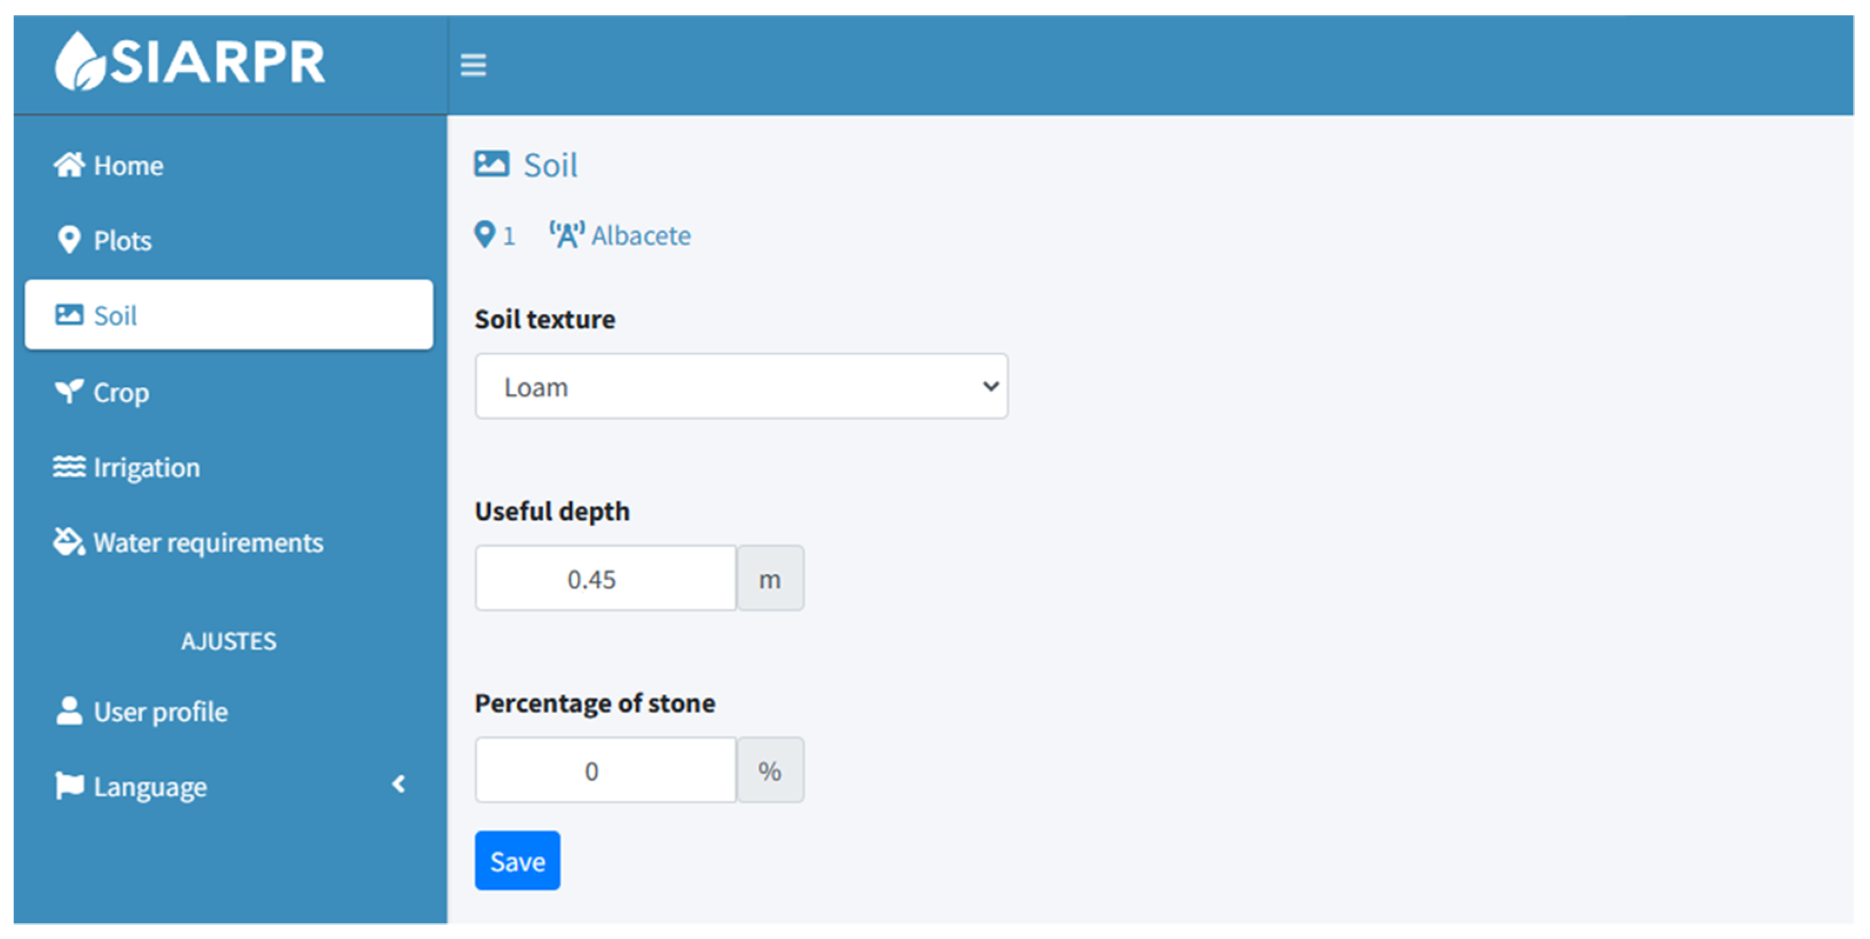Click the hamburger menu toggle icon

pos(473,65)
